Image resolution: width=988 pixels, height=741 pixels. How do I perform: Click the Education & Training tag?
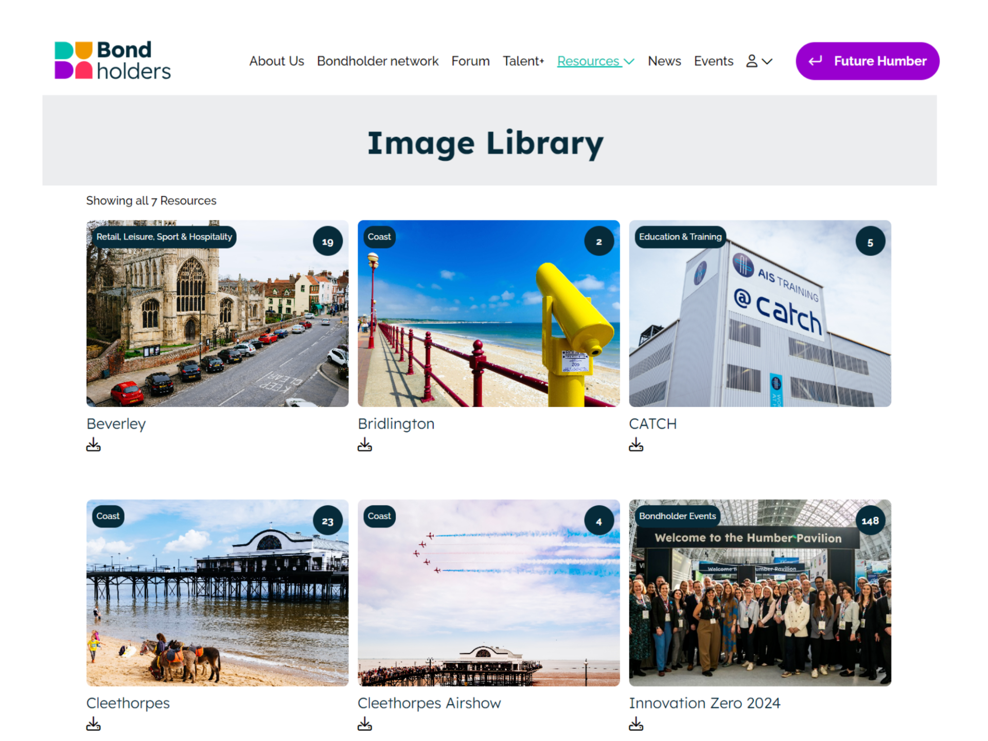[680, 237]
